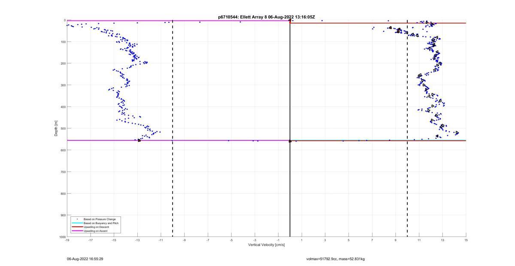The image size is (515, 266).
Task: Click x-axis tick label "-13"
Action: point(137,240)
